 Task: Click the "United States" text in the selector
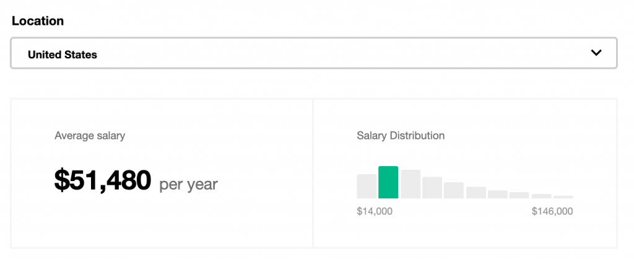point(63,55)
